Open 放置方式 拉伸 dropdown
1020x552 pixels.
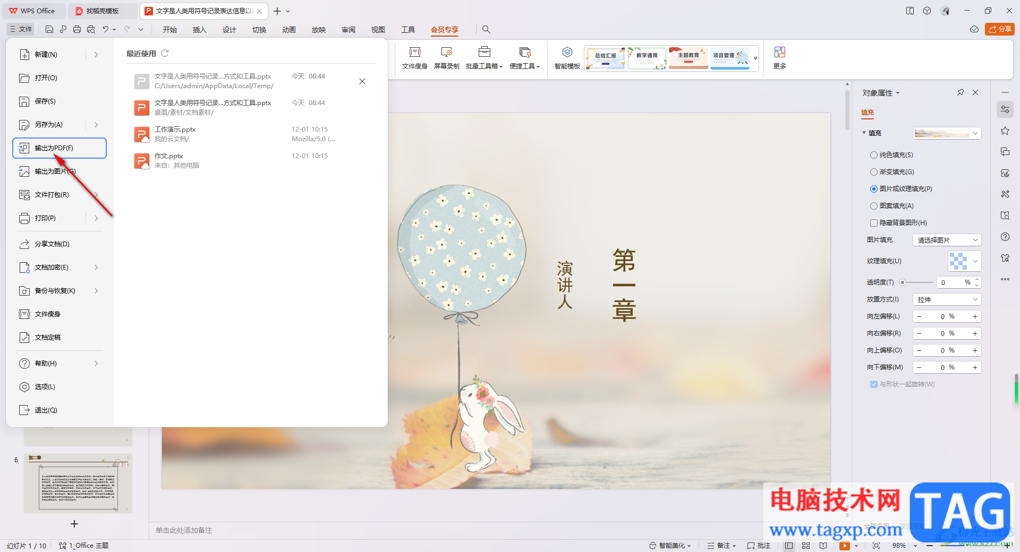click(947, 299)
